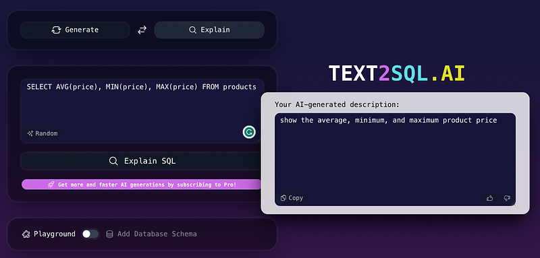Click 'Your AI-generated description:' label
The width and height of the screenshot is (540, 258).
(337, 104)
